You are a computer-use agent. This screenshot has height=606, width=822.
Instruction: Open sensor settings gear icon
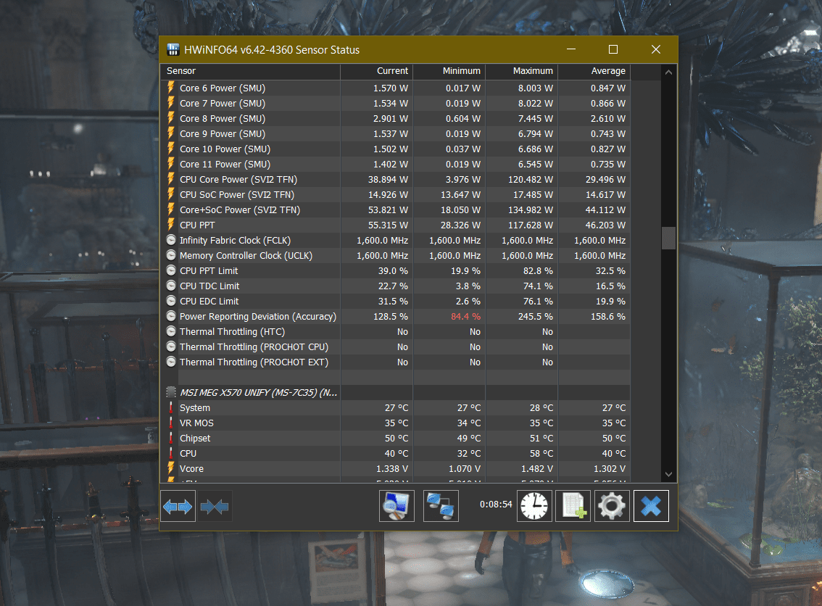pos(612,507)
